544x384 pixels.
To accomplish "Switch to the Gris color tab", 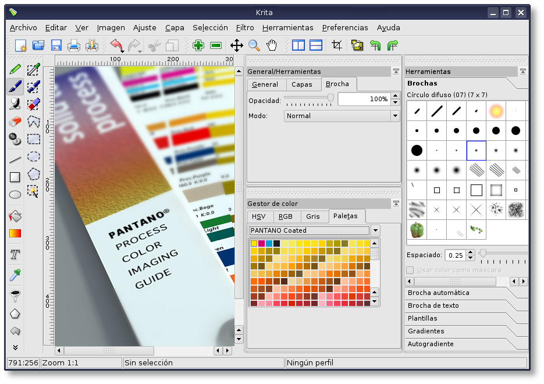I will (x=313, y=217).
